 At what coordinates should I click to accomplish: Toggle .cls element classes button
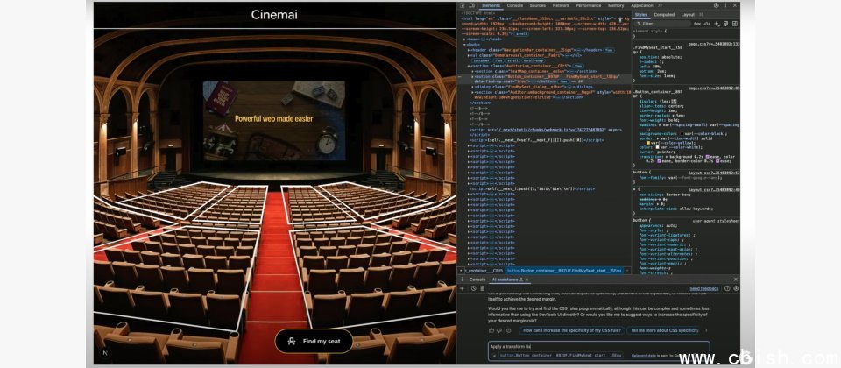[707, 24]
